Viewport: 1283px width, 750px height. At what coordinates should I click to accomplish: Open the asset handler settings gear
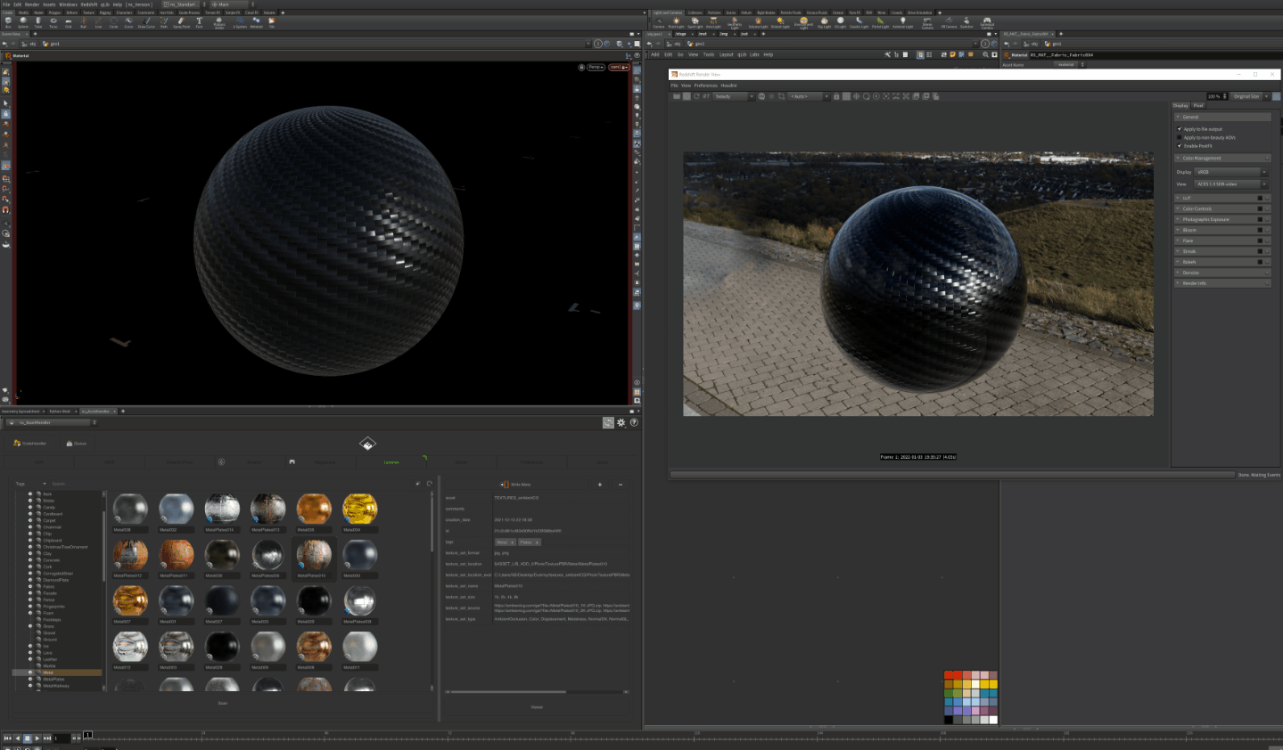(x=621, y=422)
